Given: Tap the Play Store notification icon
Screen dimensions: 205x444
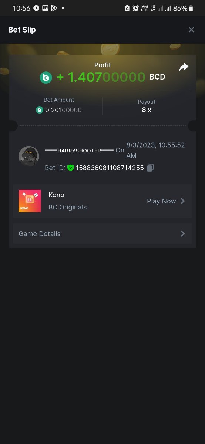Looking at the screenshot, I should (x=54, y=8).
